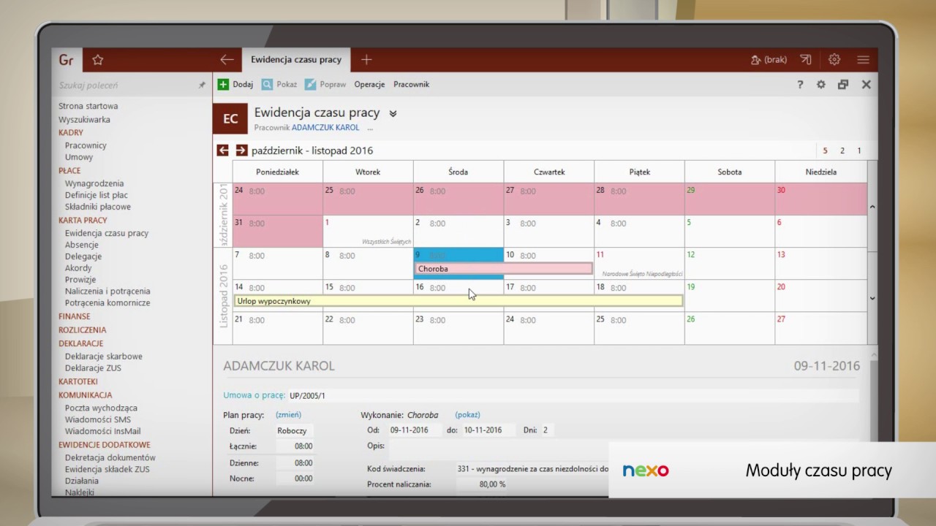
Task: Click the Gr application logo button
Action: (x=67, y=60)
